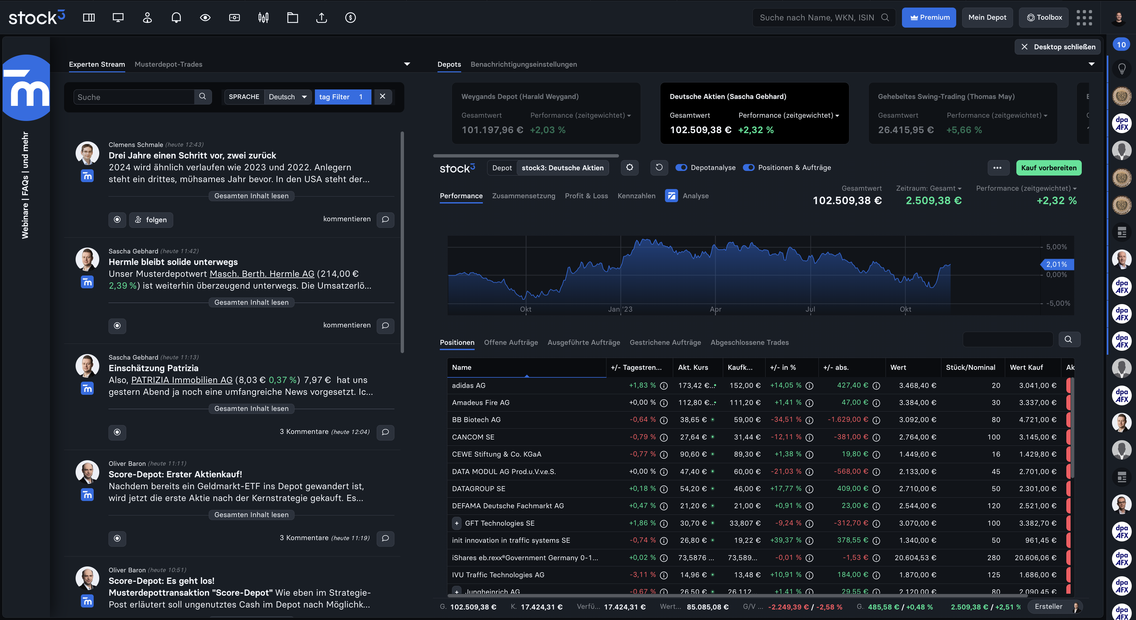Open Performance dropdown in Weygands Depot card
Screen dimensions: 1136x620
click(580, 115)
